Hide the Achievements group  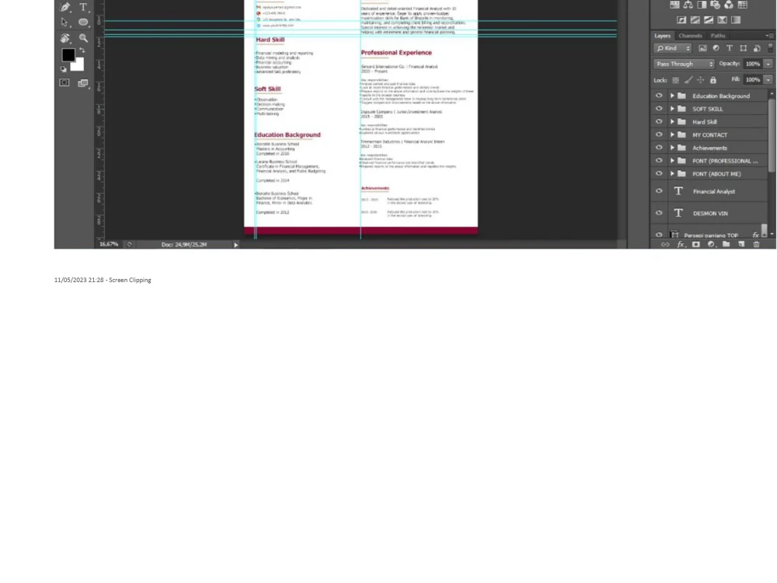pos(659,148)
